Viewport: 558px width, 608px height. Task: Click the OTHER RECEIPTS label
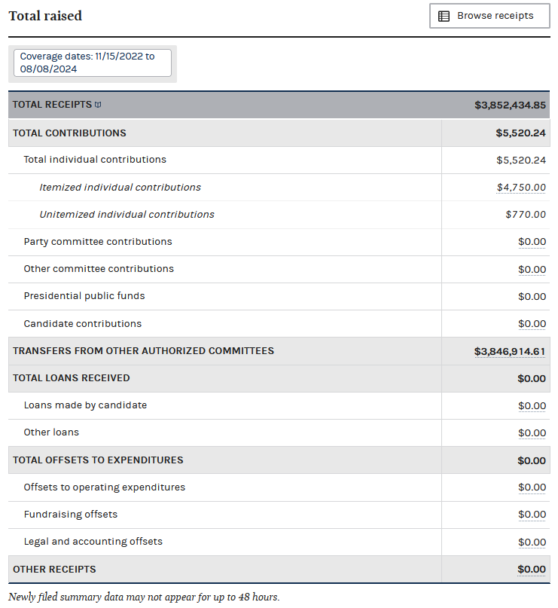pos(54,570)
